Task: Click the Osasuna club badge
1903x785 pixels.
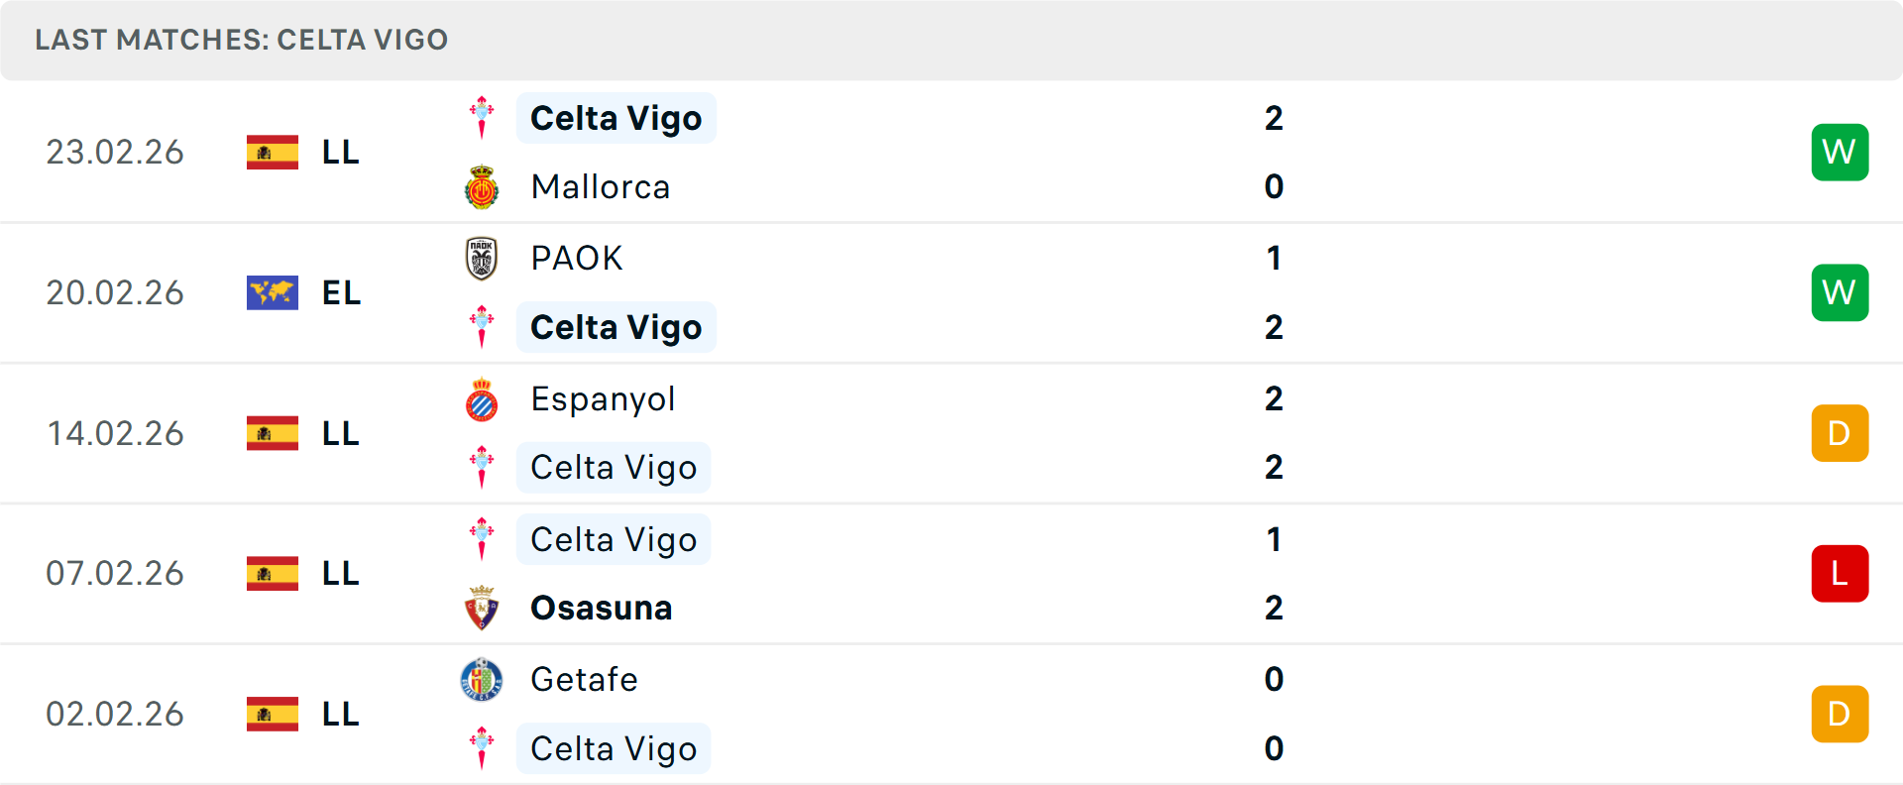Action: (x=482, y=608)
